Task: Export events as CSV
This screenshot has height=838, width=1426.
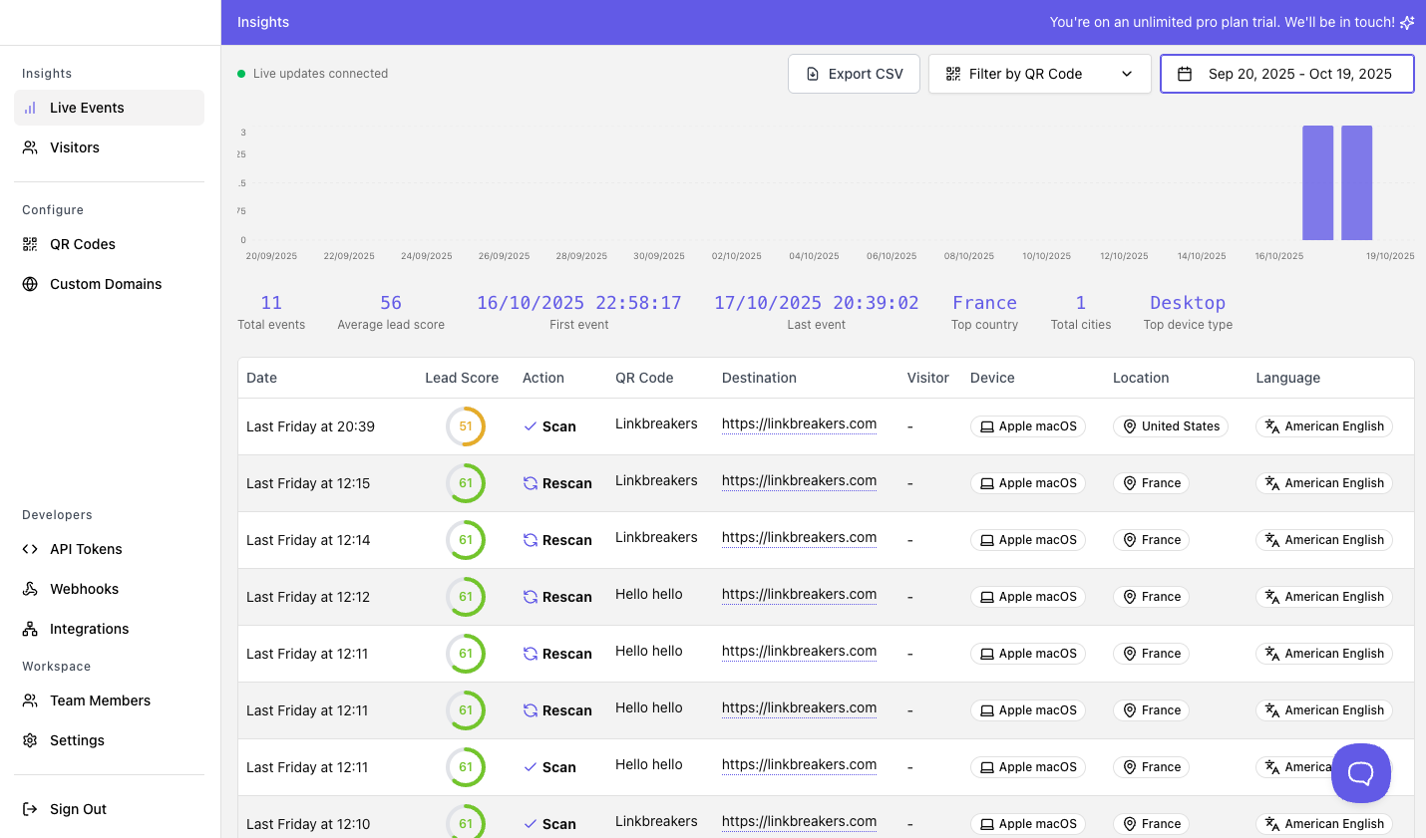Action: tap(854, 74)
